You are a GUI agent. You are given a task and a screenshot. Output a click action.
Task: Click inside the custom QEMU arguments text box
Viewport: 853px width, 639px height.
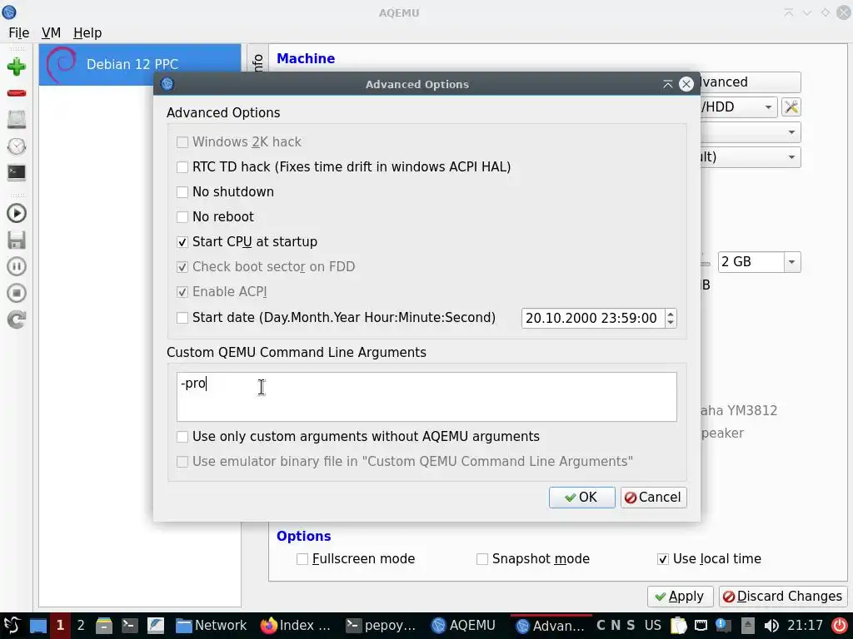click(x=426, y=397)
